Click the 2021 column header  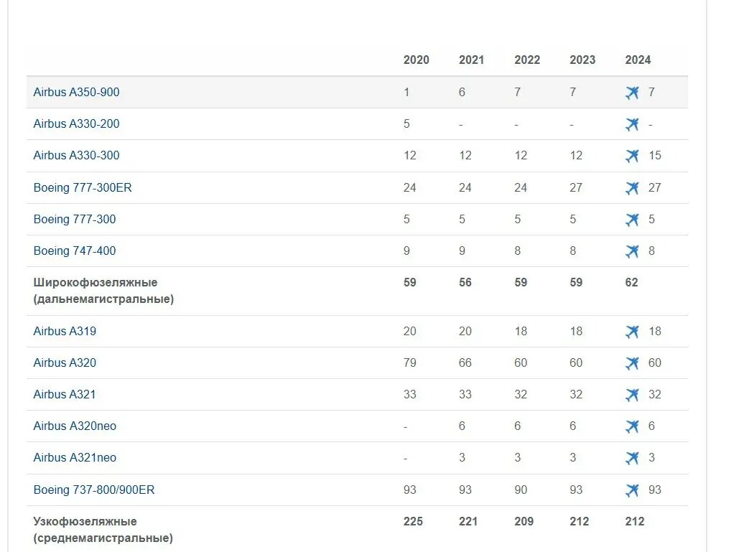tap(471, 60)
